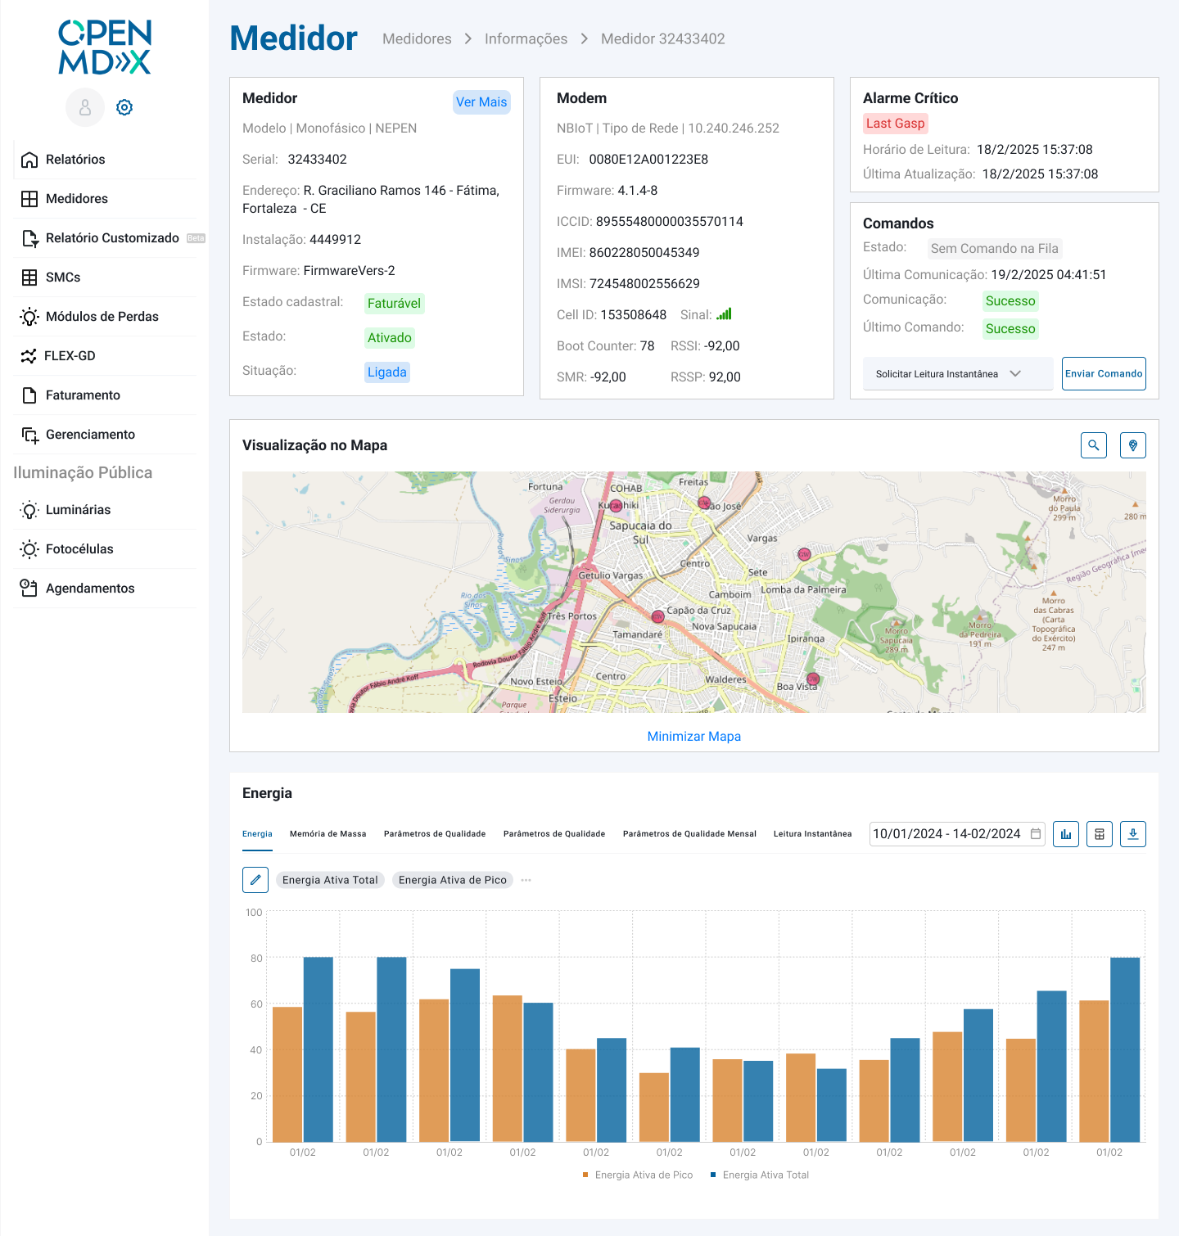1179x1236 pixels.
Task: Toggle Energia Ativa de Pico series chip
Action: pyautogui.click(x=453, y=880)
